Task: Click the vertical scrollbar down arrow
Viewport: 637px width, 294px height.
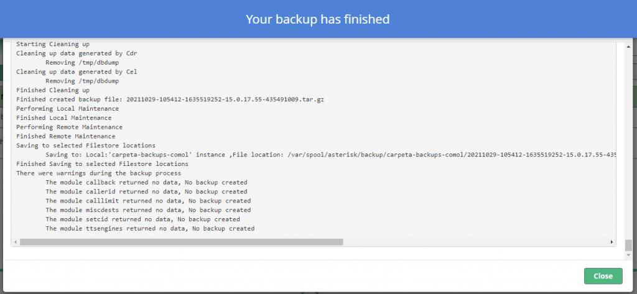Action: point(628,255)
